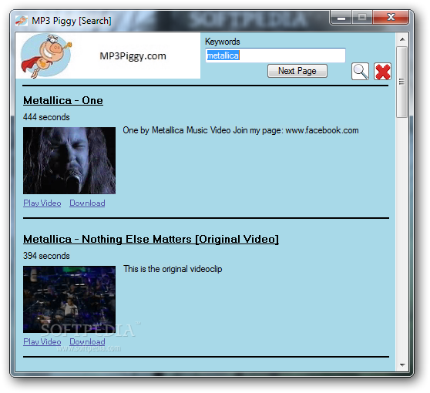
Task: Click the magnifying glass search icon
Action: click(360, 72)
